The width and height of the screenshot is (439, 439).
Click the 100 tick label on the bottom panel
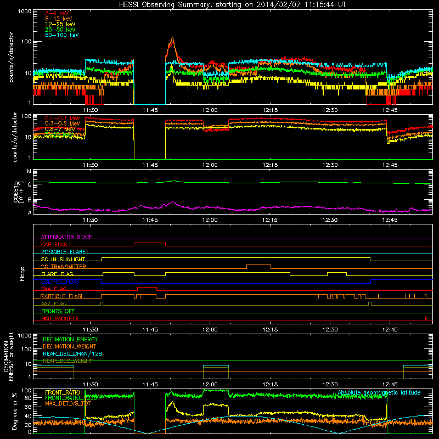(26, 391)
